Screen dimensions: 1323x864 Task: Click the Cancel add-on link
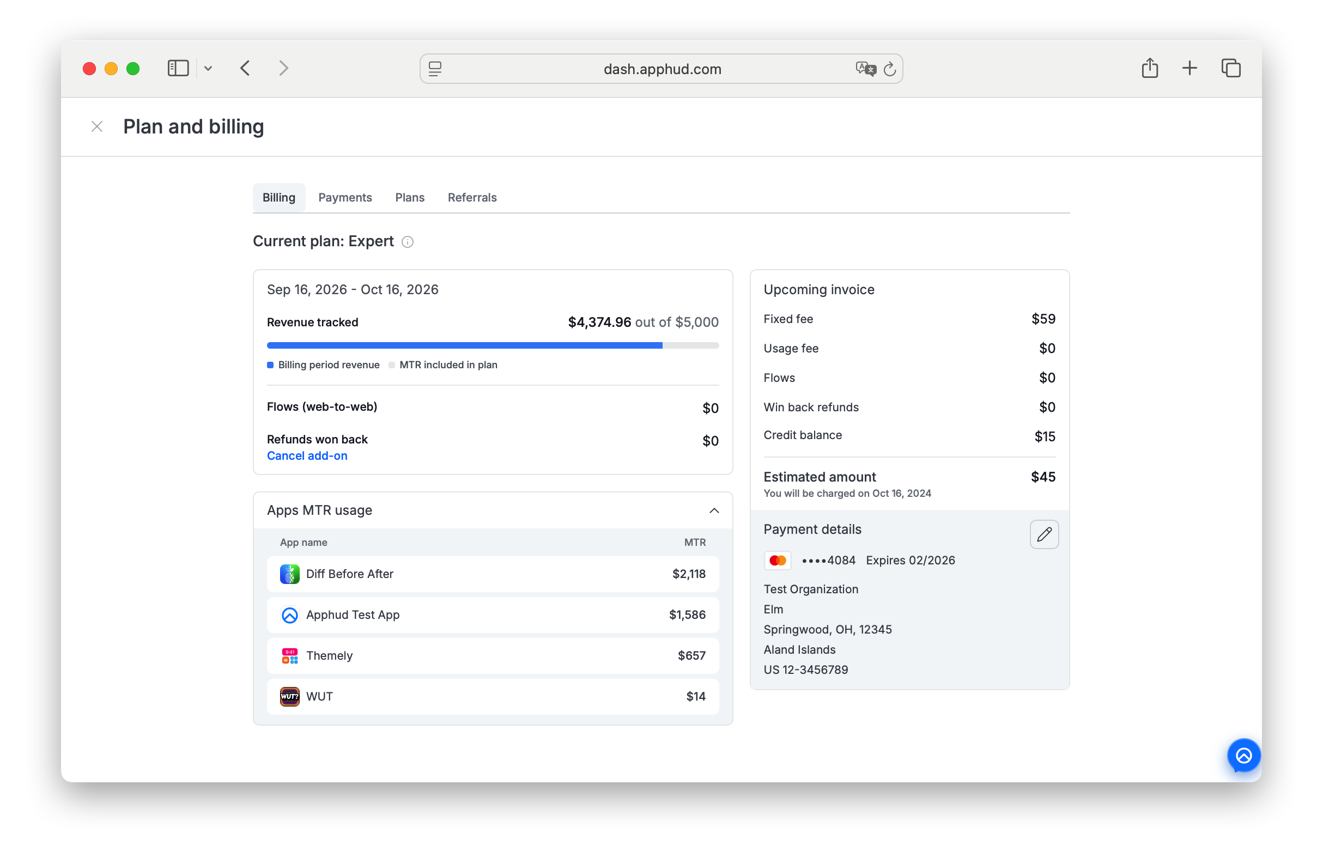point(307,455)
